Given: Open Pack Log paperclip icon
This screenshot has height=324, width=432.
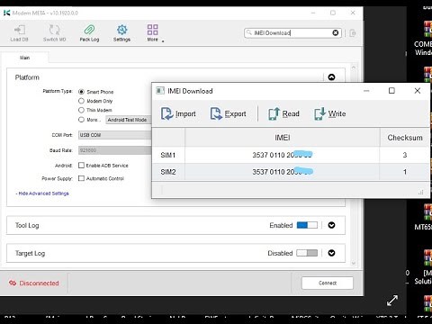Looking at the screenshot, I should pyautogui.click(x=89, y=30).
